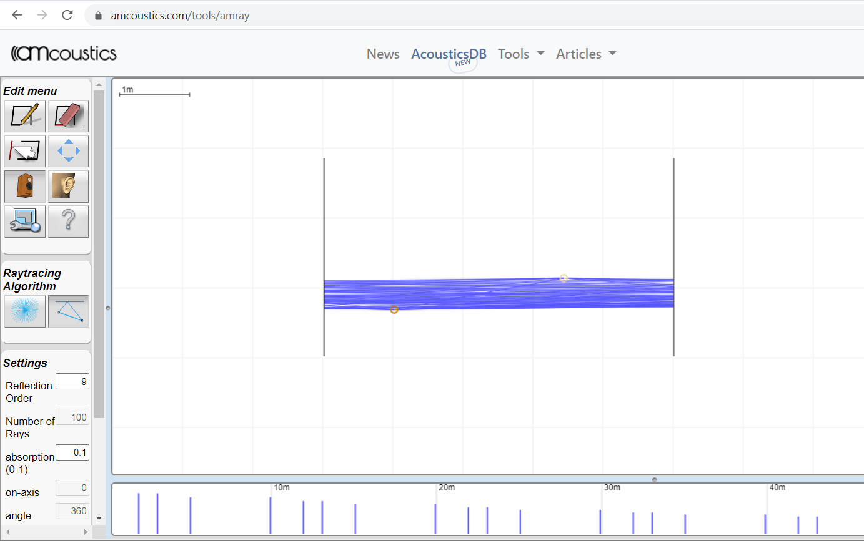
Task: Expand the Tools dropdown menu
Action: (521, 54)
